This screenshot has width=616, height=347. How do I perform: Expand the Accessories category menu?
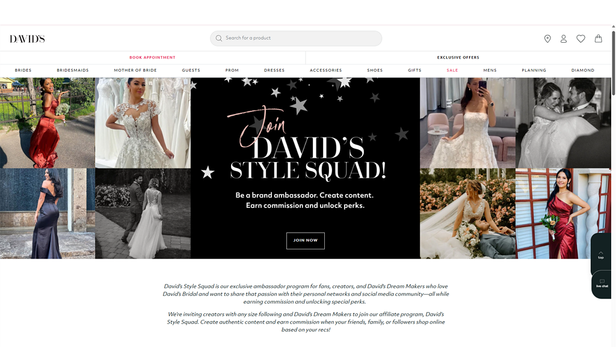pos(325,70)
